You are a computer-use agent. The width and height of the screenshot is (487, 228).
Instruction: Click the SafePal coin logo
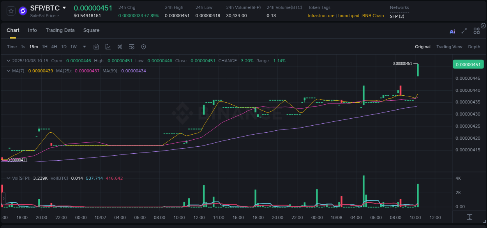(22, 11)
